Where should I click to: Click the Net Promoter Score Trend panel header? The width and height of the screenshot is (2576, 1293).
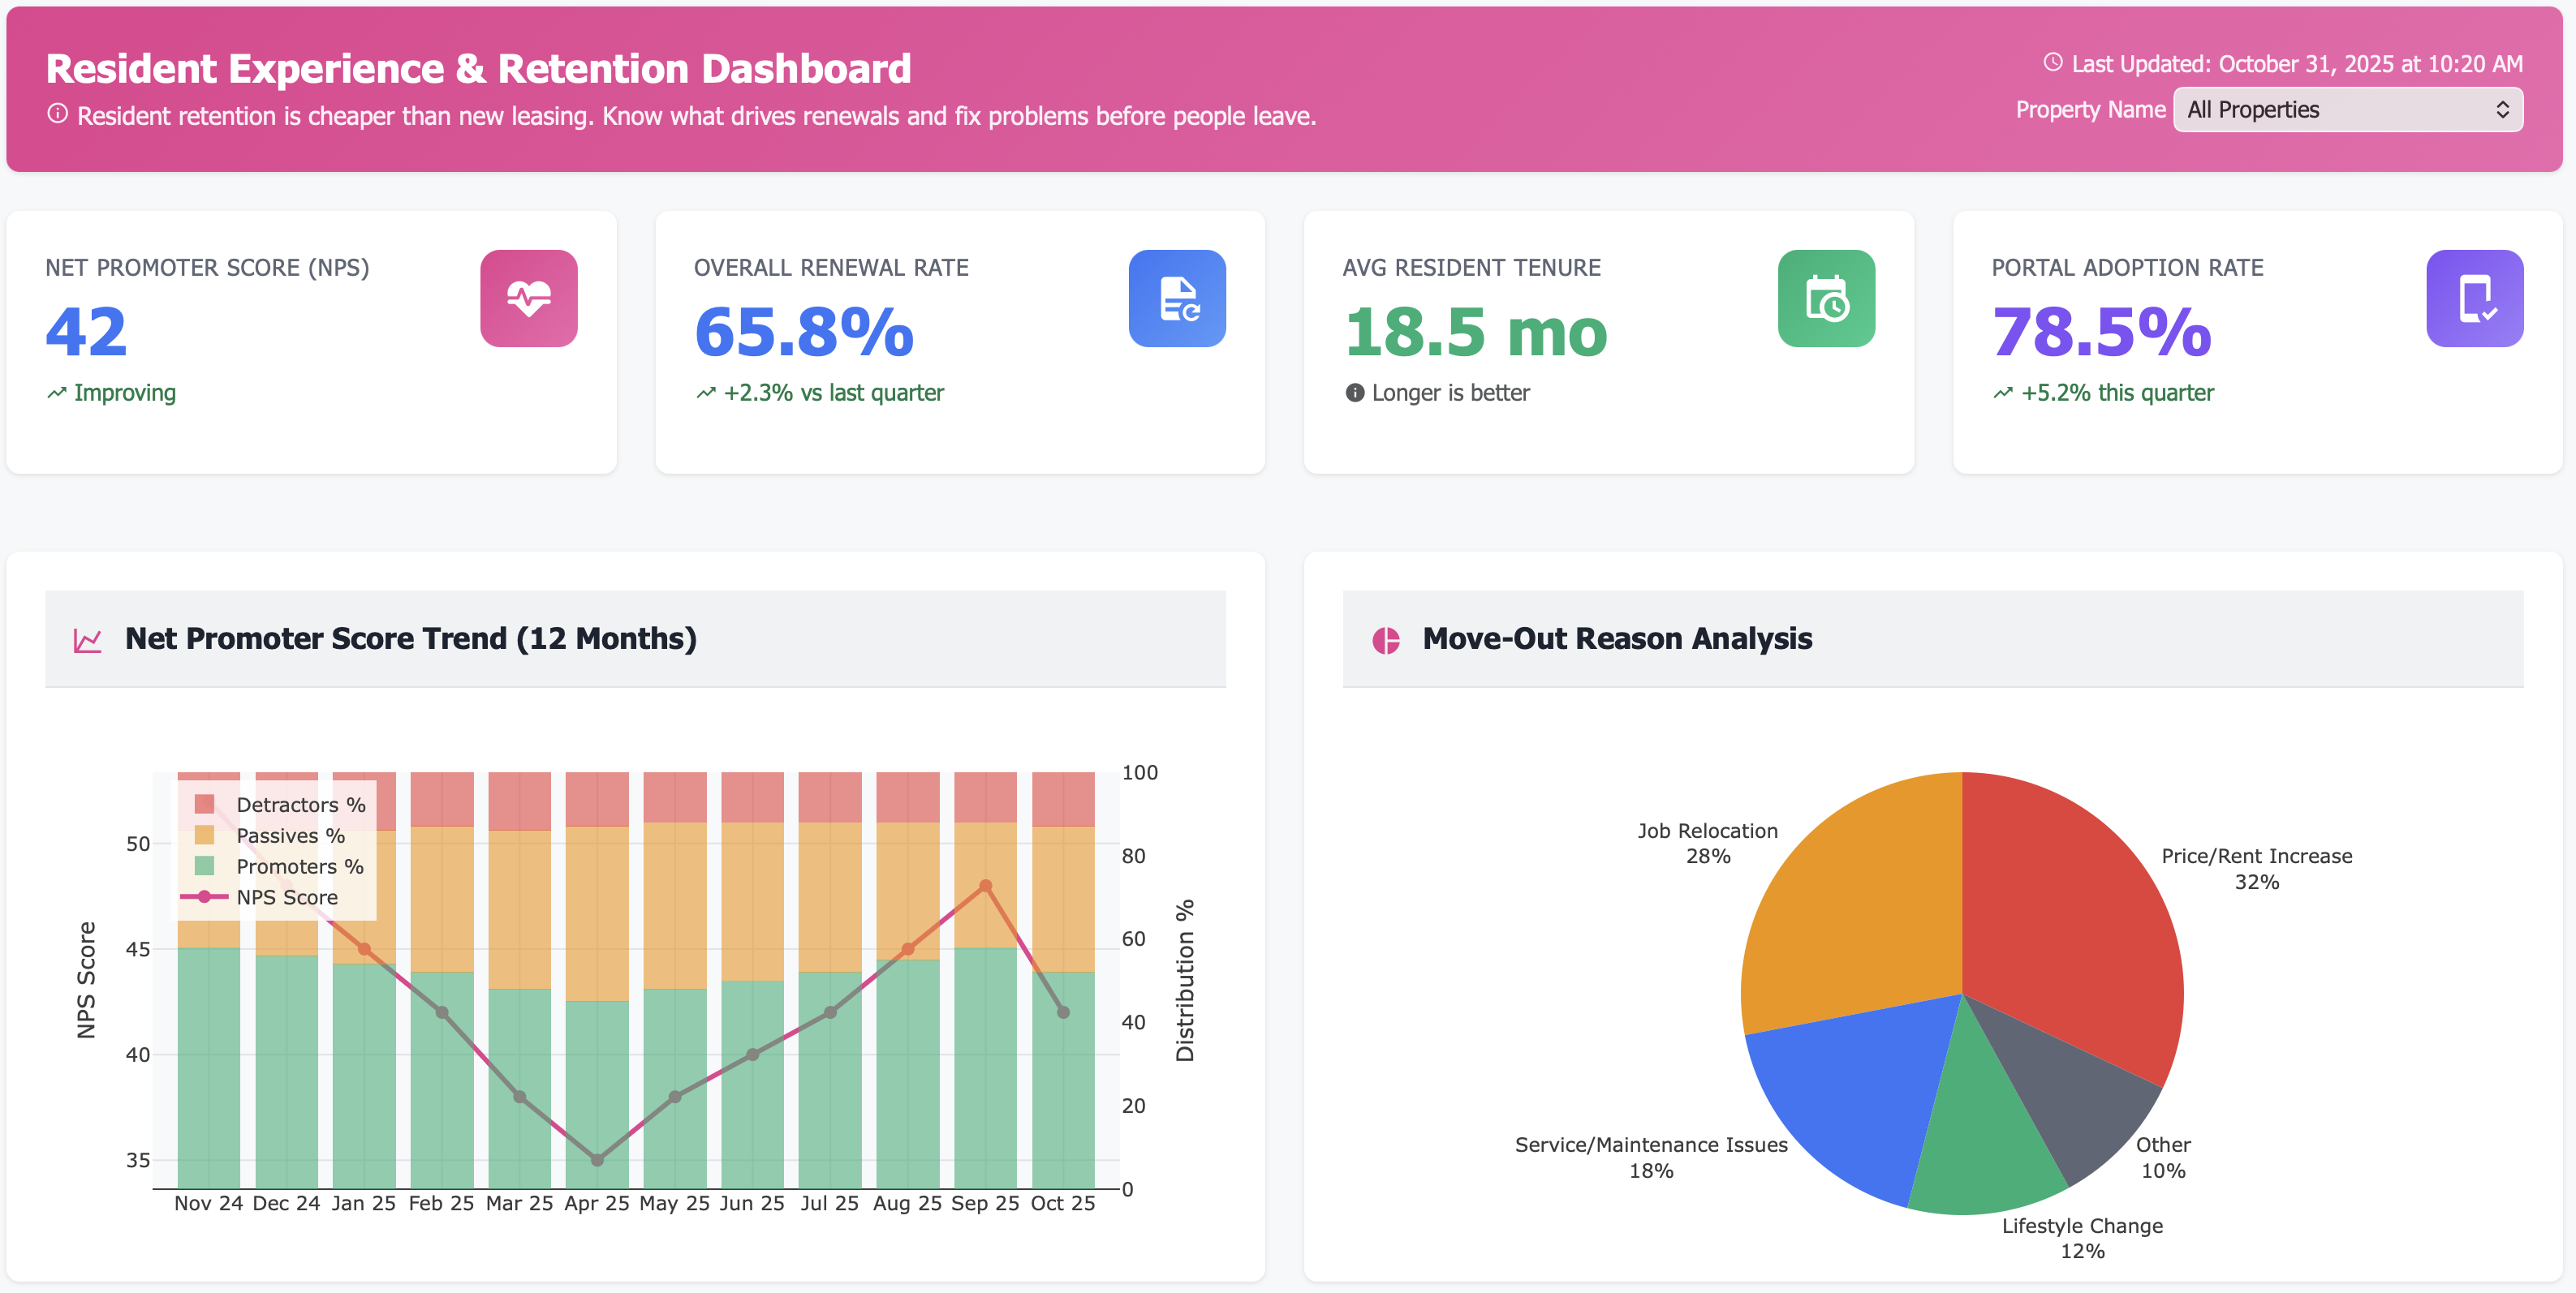(x=410, y=638)
